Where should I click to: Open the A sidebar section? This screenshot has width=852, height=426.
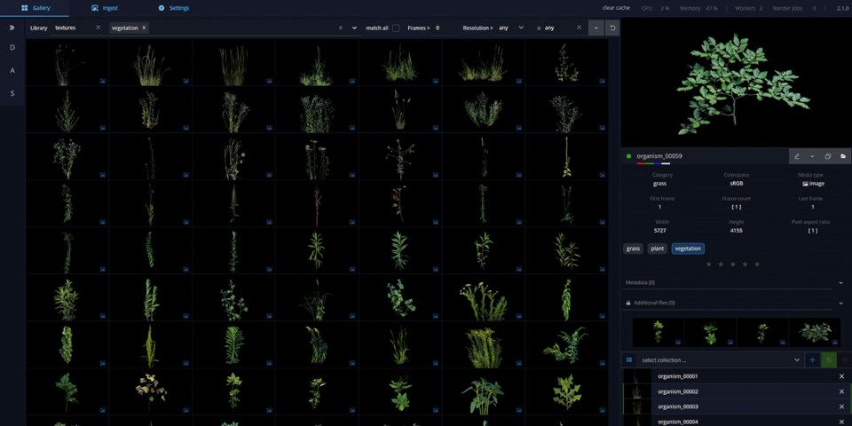click(12, 70)
